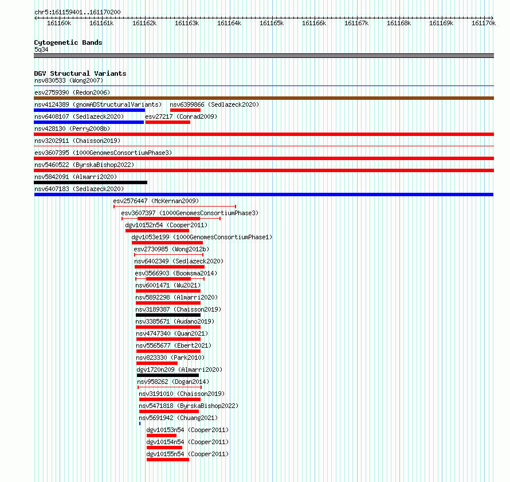The height and width of the screenshot is (482, 510).
Task: Open nsv5565677 (Ebert2021) variant
Action: [174, 345]
